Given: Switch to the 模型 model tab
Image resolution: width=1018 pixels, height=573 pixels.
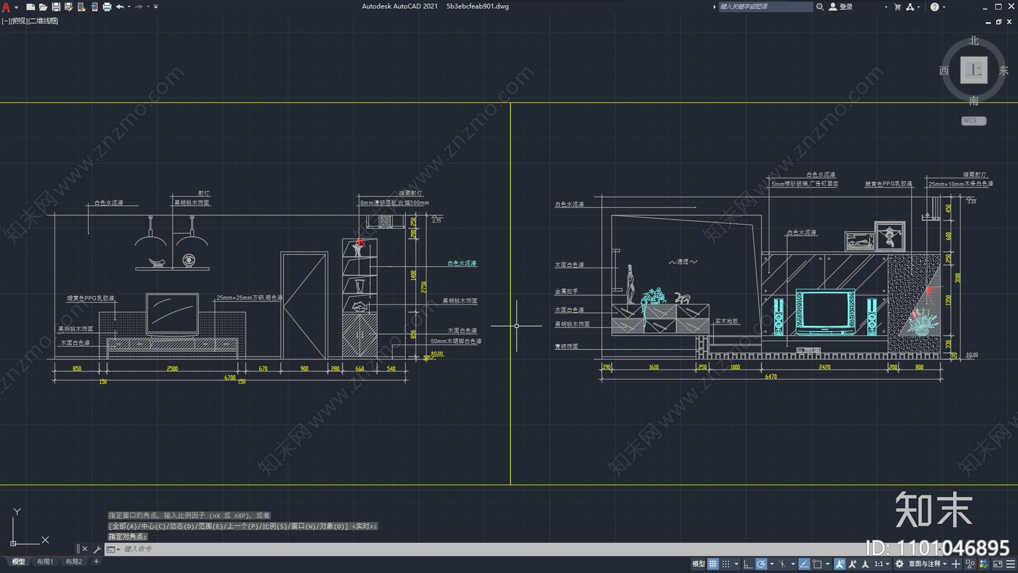Looking at the screenshot, I should click(x=18, y=562).
